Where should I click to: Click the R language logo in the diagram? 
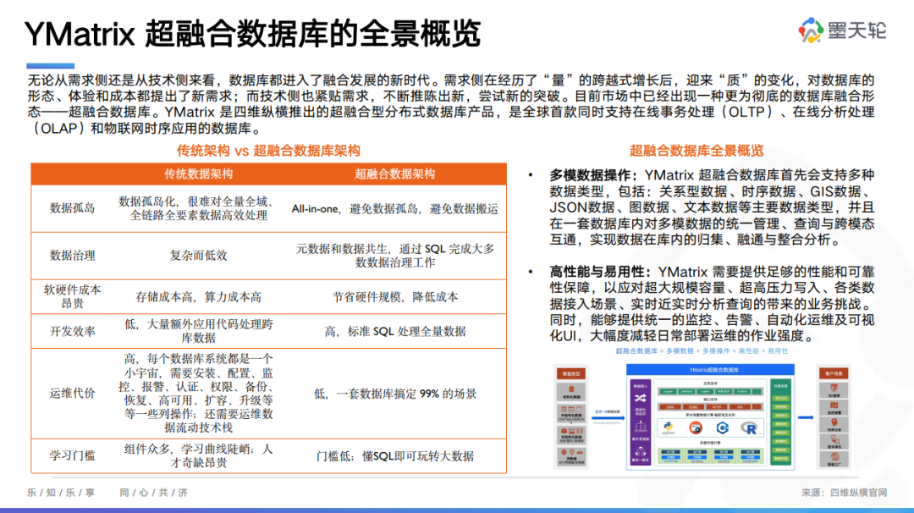tap(750, 428)
